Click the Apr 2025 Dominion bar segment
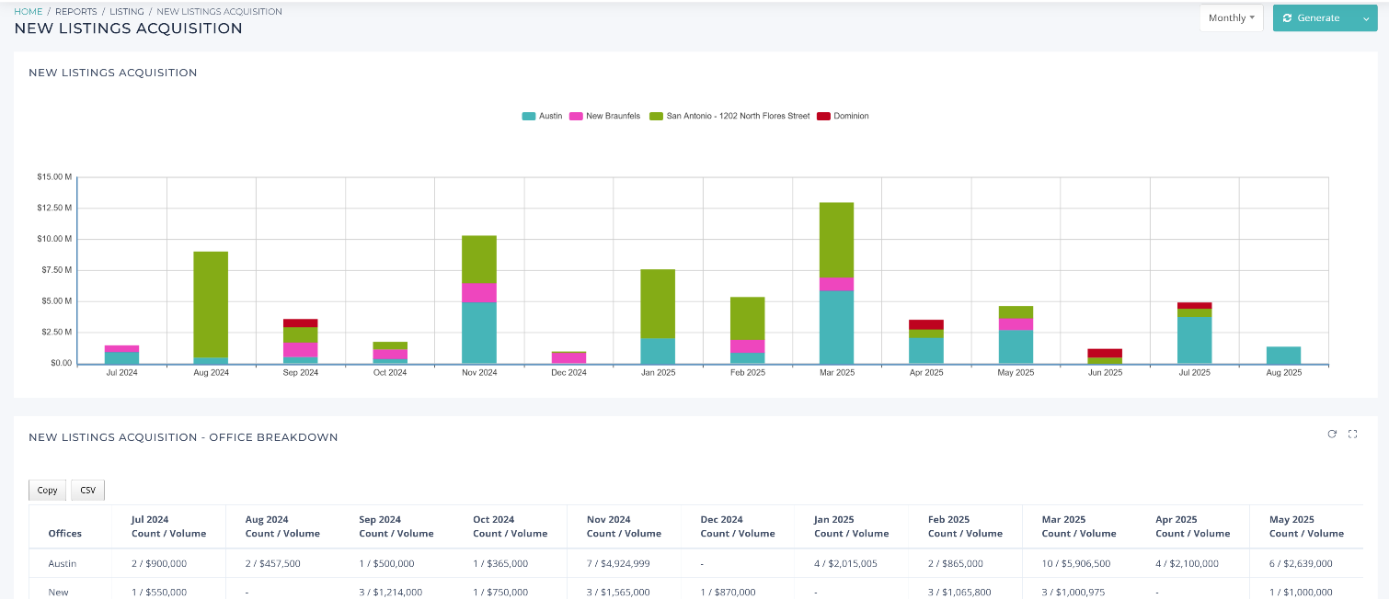This screenshot has height=599, width=1389. (925, 324)
